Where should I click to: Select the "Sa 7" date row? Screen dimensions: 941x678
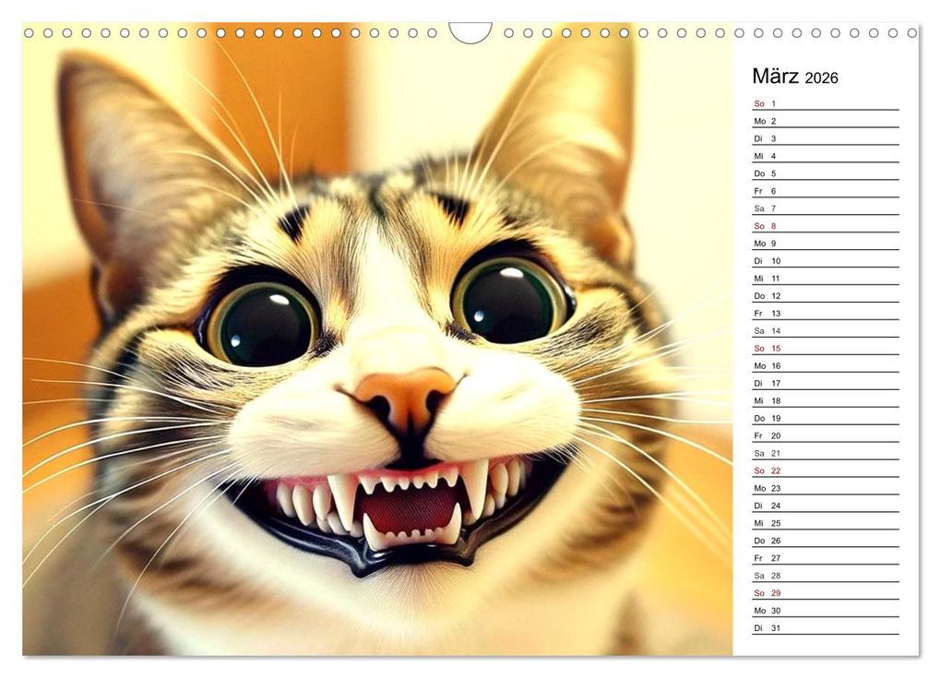[825, 208]
